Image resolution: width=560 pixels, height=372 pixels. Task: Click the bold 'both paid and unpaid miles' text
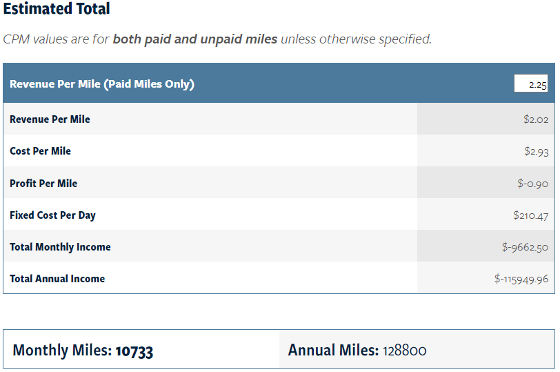tap(194, 39)
